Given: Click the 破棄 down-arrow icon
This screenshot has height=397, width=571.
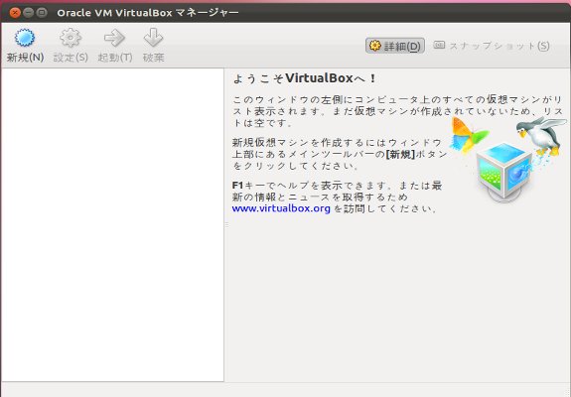Looking at the screenshot, I should [153, 38].
